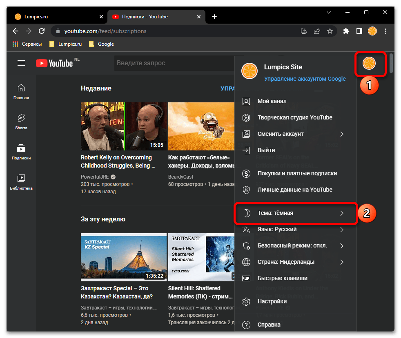Viewport: 401px width, 338px height.
Task: Open Покупки и платные подписки
Action: pos(295,174)
